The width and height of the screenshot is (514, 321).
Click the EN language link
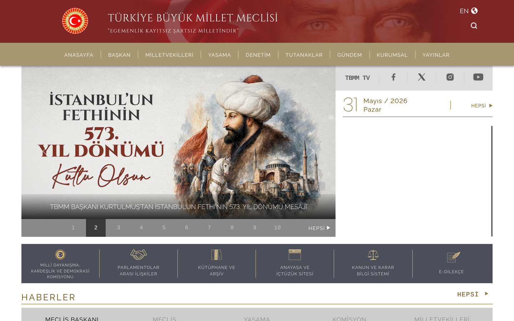pos(464,11)
